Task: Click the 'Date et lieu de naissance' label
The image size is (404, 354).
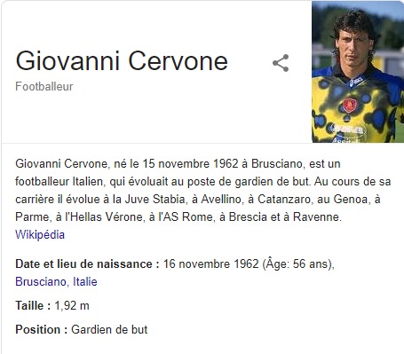Action: (x=87, y=264)
